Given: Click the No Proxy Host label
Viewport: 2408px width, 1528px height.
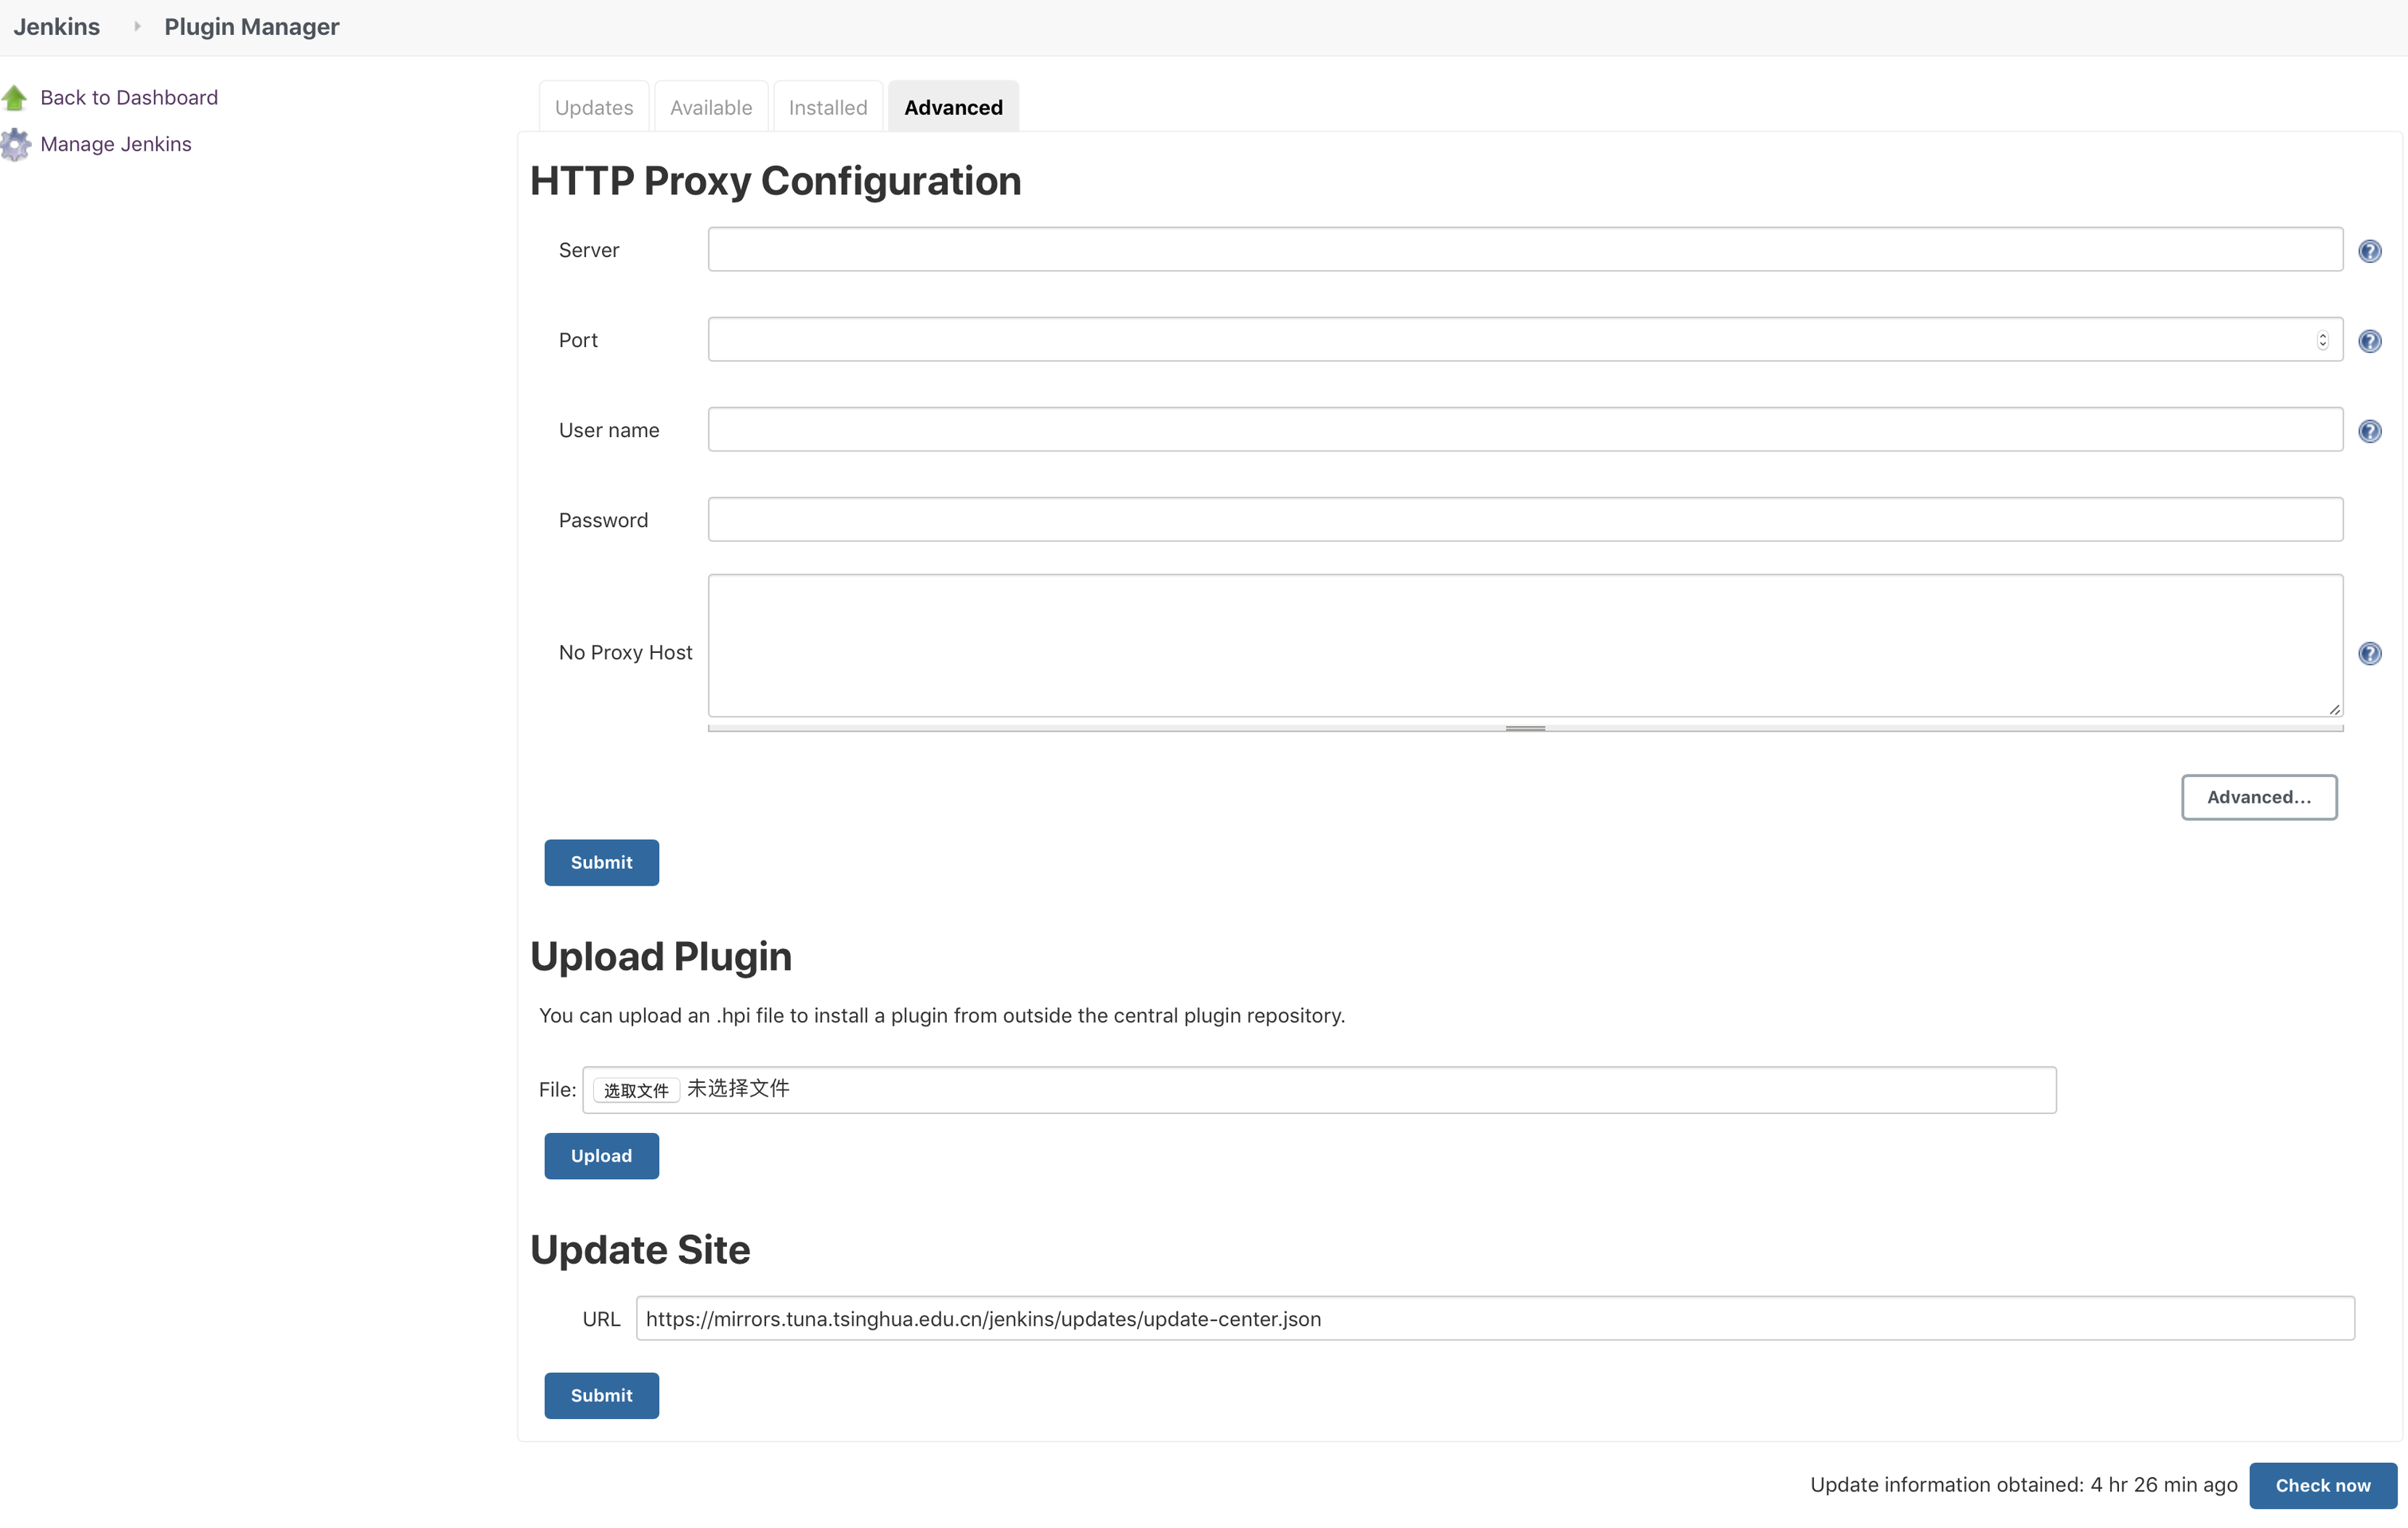Looking at the screenshot, I should point(625,653).
